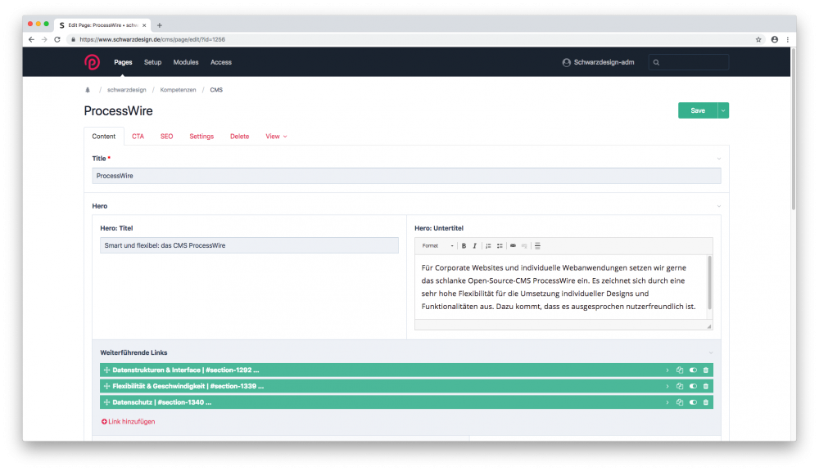Apply bold formatting in the subtitle editor
Image resolution: width=819 pixels, height=471 pixels.
[x=463, y=245]
